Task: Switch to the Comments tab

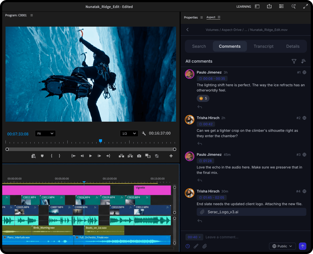Action: coord(230,46)
